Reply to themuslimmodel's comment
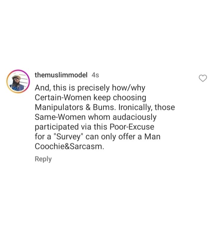The height and width of the screenshot is (237, 219). coord(43,159)
